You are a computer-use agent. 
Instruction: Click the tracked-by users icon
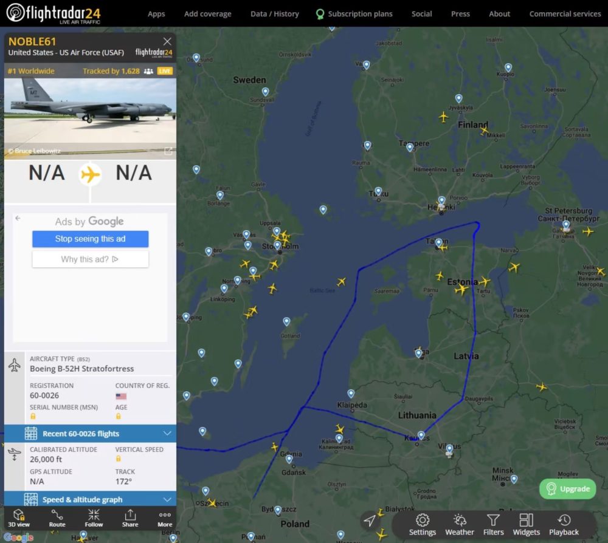(148, 71)
